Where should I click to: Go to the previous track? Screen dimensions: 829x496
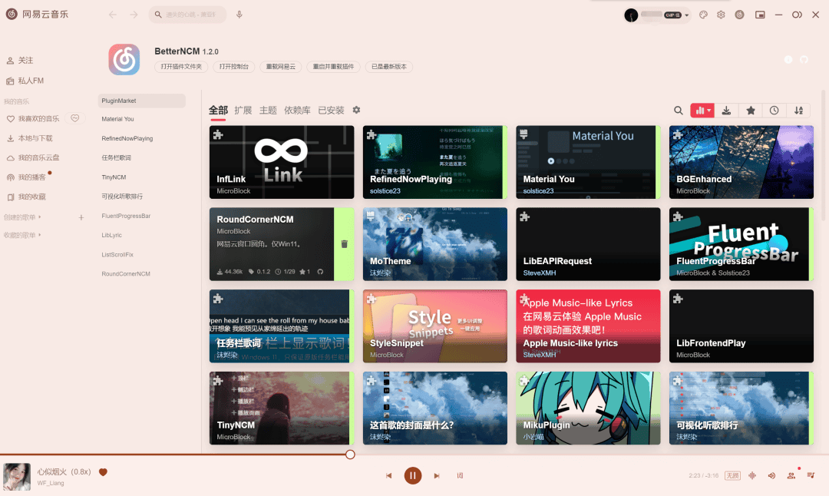pyautogui.click(x=388, y=476)
